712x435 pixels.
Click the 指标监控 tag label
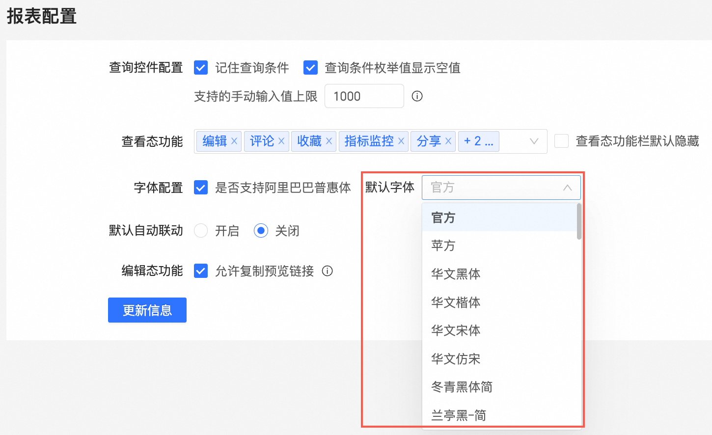pos(369,141)
